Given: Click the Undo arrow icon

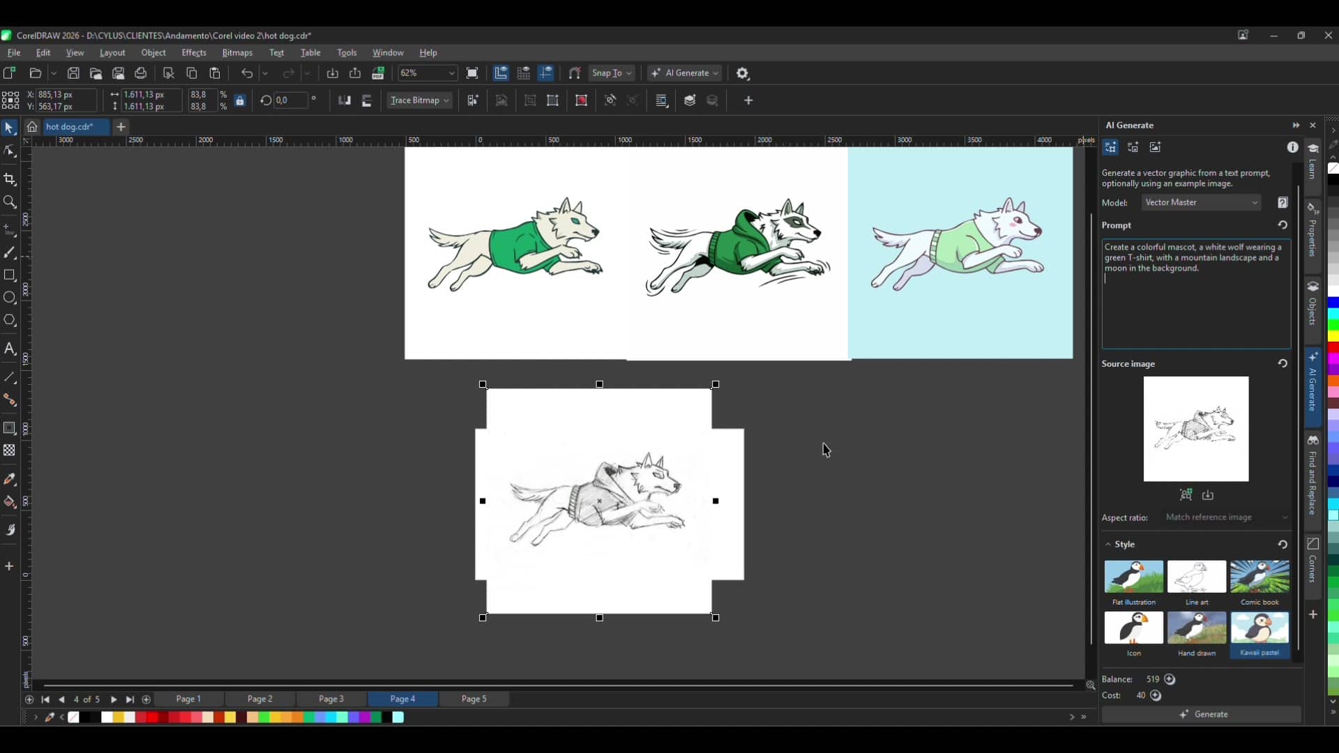Looking at the screenshot, I should (x=247, y=73).
